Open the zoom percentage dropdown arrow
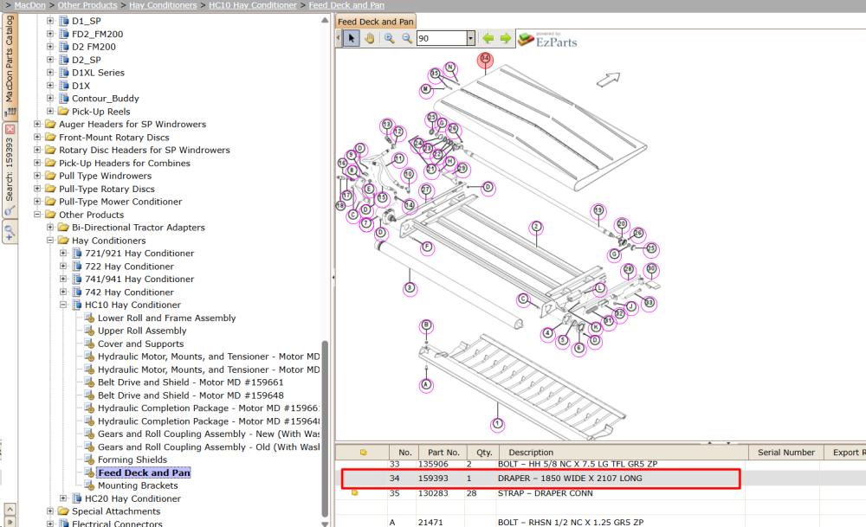 pyautogui.click(x=470, y=38)
